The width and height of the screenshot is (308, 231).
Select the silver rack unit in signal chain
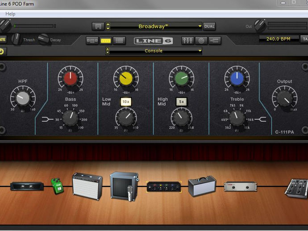(241, 186)
